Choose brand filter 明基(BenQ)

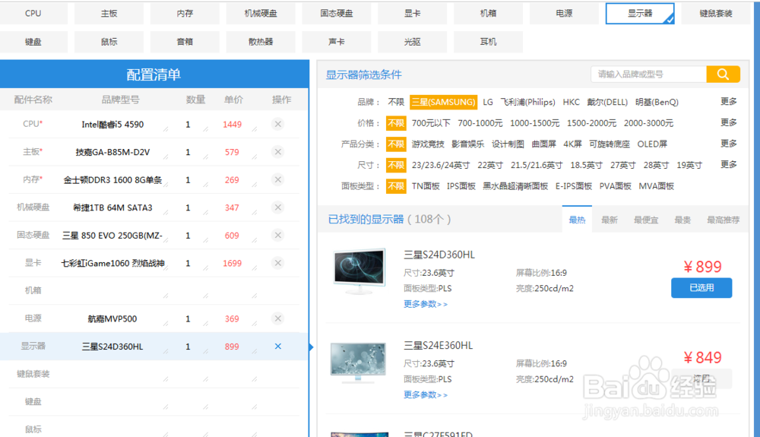tap(657, 103)
